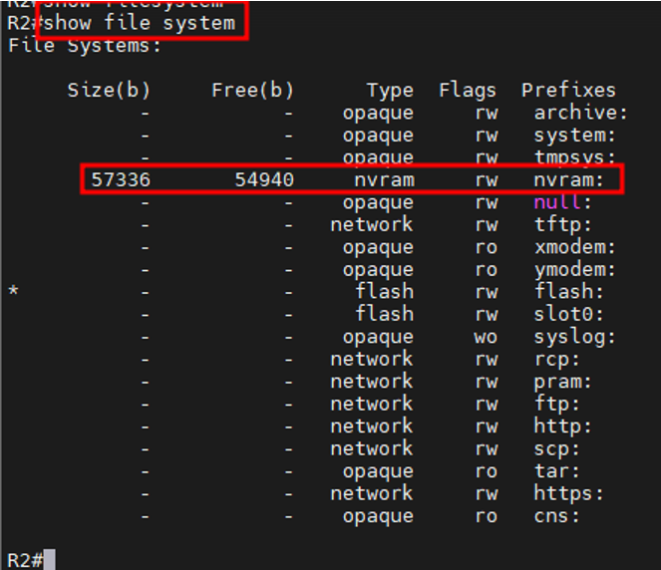Click the nvram free value 54940
This screenshot has width=661, height=570.
(x=264, y=180)
